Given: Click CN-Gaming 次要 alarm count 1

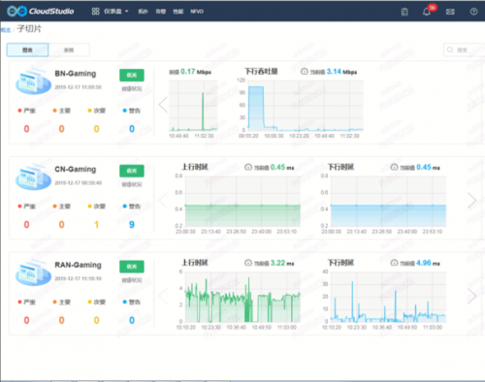Looking at the screenshot, I should [x=96, y=225].
